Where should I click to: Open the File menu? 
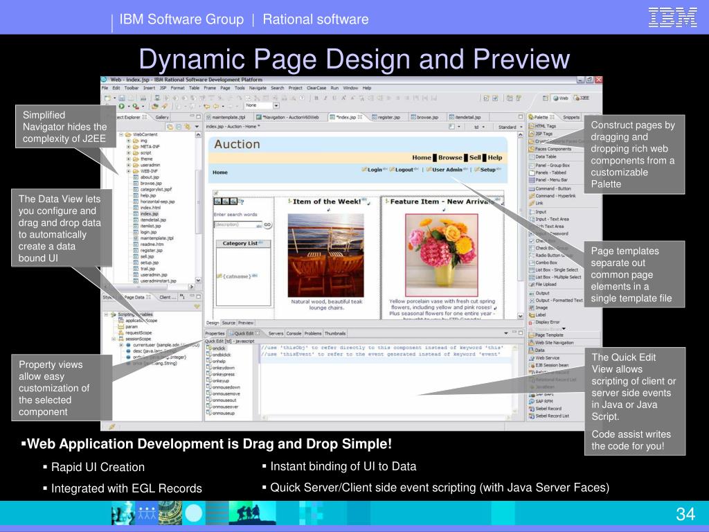pos(105,88)
